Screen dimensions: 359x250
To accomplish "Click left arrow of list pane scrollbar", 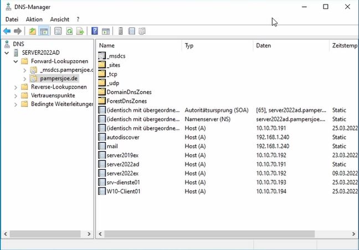I will tap(100, 234).
